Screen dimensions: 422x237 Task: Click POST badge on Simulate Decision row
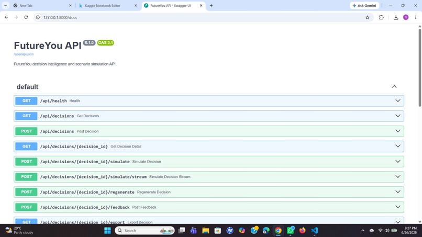point(26,162)
